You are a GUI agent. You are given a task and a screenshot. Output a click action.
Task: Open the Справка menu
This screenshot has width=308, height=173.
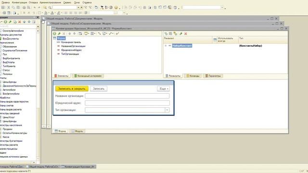click(87, 2)
